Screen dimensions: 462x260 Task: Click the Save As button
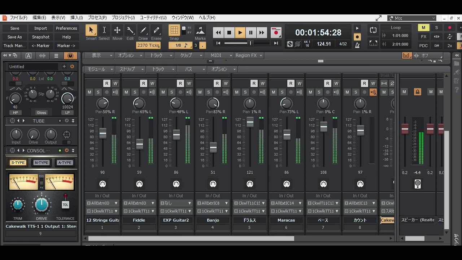pyautogui.click(x=15, y=37)
